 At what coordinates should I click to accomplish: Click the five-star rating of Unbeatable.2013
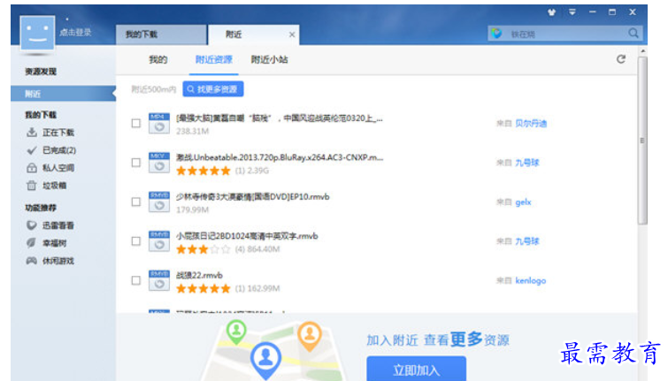point(203,171)
